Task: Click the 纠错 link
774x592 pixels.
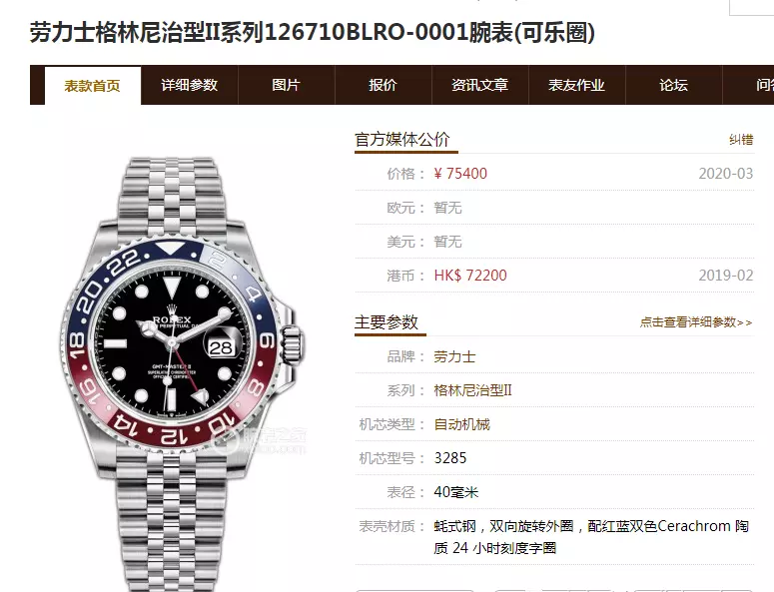Action: 741,140
